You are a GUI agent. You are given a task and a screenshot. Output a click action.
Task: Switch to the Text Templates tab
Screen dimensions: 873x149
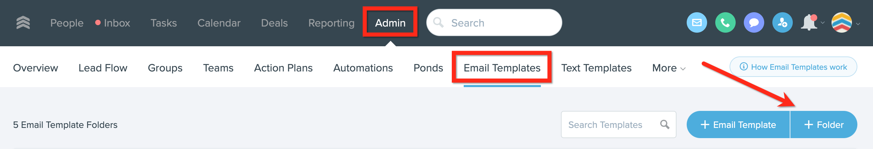pos(596,68)
